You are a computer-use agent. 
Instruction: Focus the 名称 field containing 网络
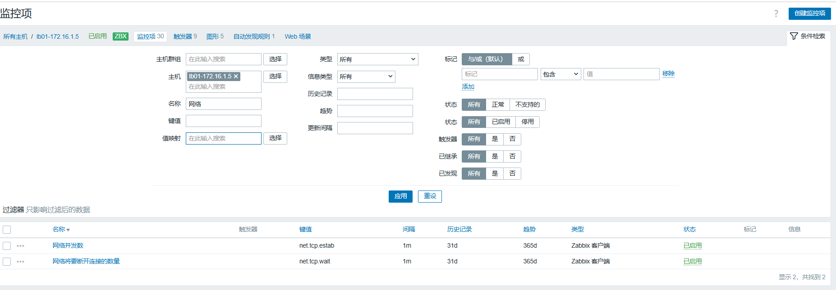click(x=224, y=104)
